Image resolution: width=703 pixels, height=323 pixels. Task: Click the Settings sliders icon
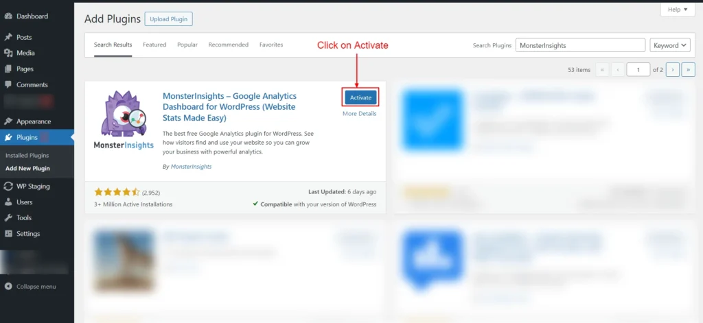coord(8,234)
